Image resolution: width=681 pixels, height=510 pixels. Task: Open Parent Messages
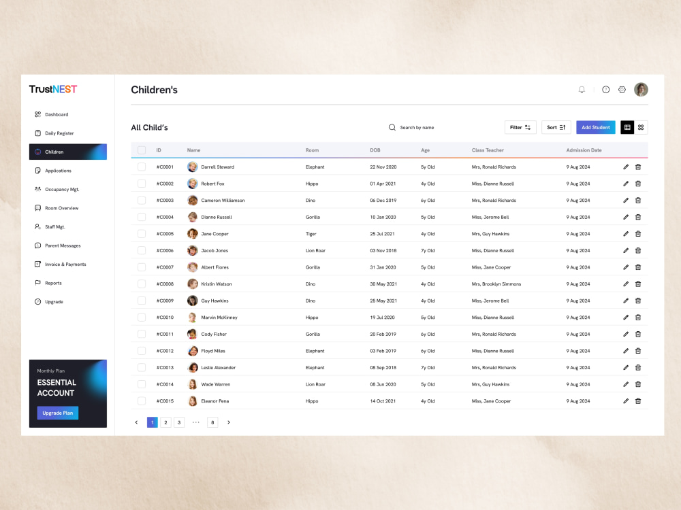[x=61, y=245]
